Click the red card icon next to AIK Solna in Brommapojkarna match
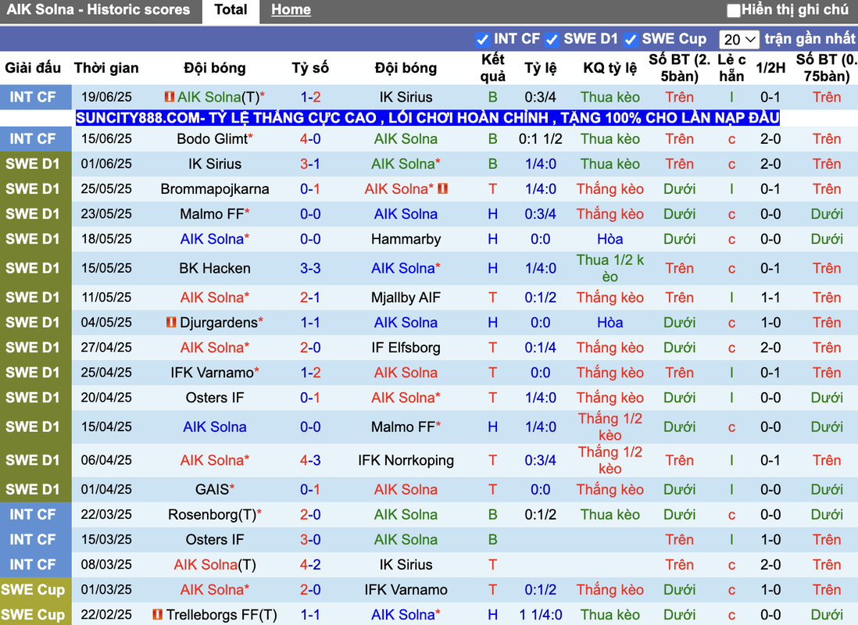858x625 pixels. point(443,189)
